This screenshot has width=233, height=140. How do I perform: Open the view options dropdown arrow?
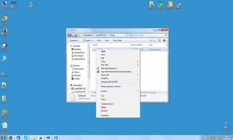coord(154,40)
